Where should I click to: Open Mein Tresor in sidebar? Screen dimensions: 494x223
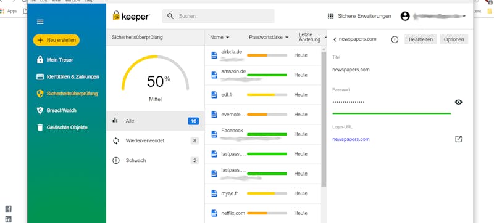point(60,60)
